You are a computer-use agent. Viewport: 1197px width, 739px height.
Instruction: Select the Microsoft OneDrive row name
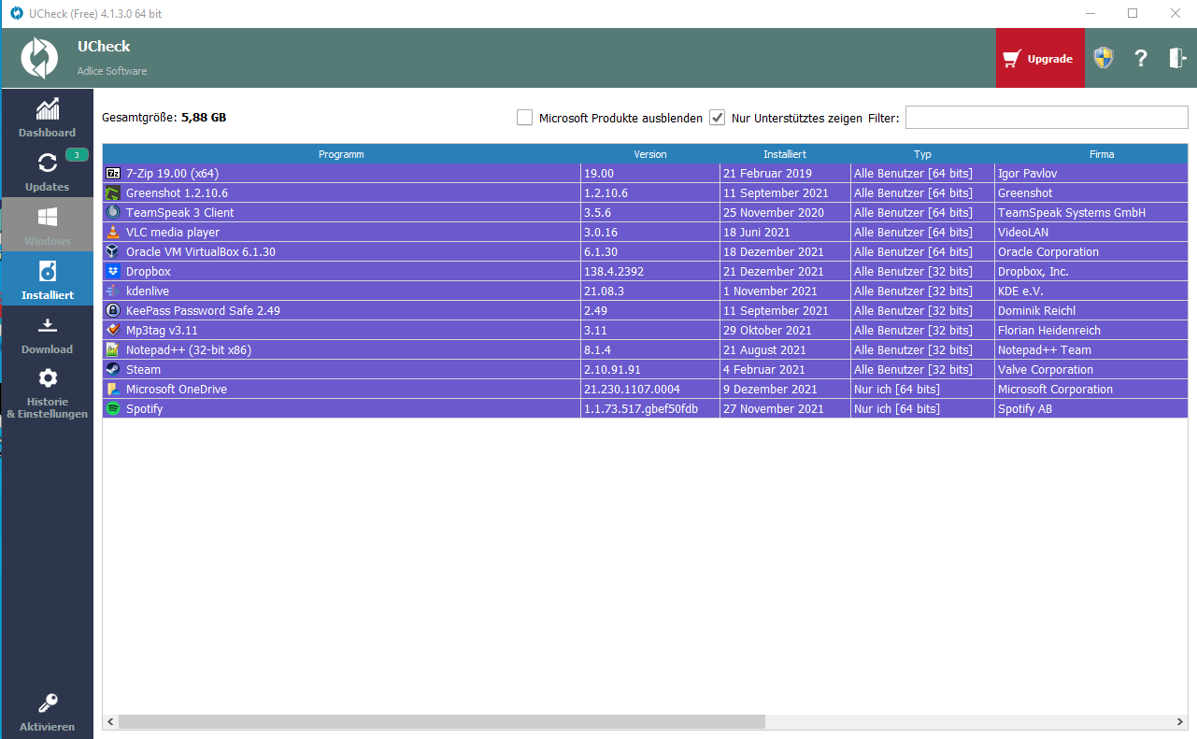pyautogui.click(x=177, y=390)
